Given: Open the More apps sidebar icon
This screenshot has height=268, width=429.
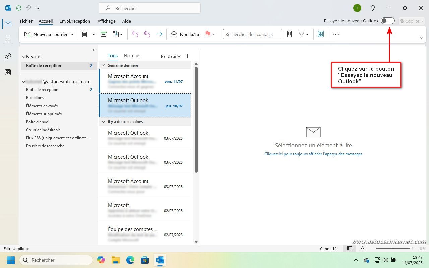Looking at the screenshot, I should tap(8, 72).
